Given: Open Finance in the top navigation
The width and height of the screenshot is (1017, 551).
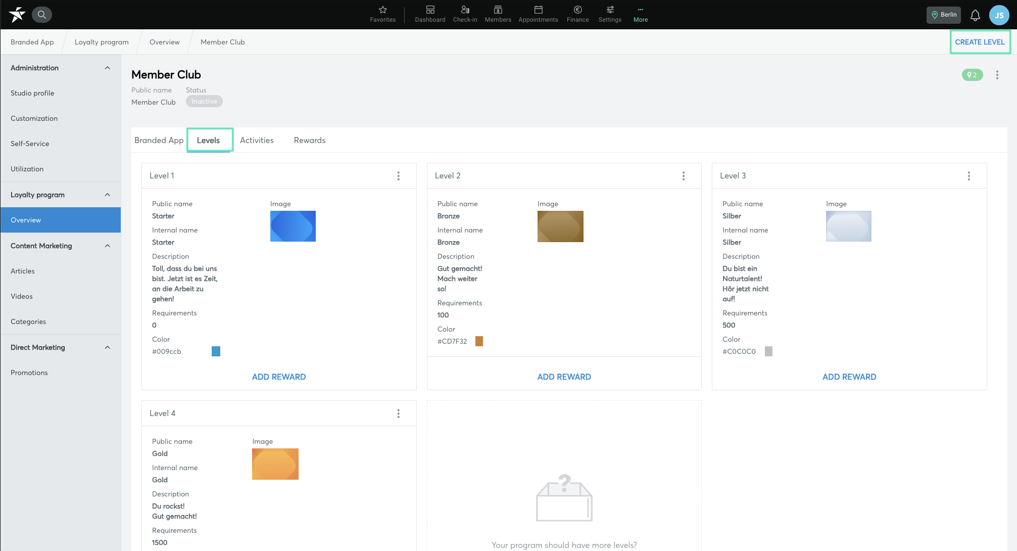Looking at the screenshot, I should [577, 14].
